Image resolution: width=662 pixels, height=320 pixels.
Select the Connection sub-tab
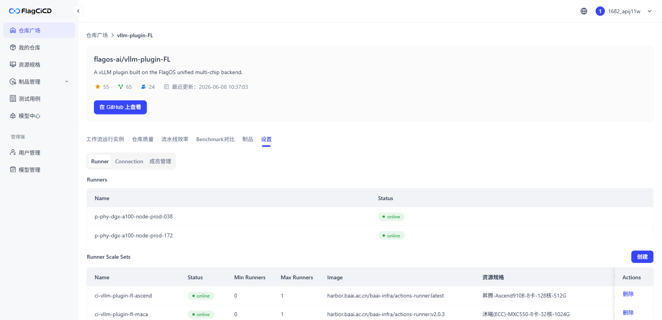[x=129, y=161]
